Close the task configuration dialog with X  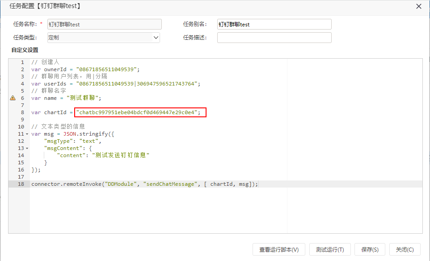tap(418, 6)
